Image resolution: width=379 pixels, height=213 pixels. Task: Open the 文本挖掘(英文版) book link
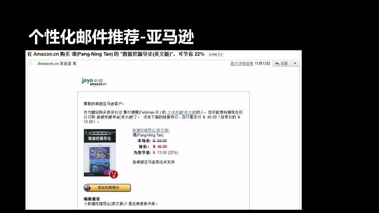pyautogui.click(x=182, y=112)
